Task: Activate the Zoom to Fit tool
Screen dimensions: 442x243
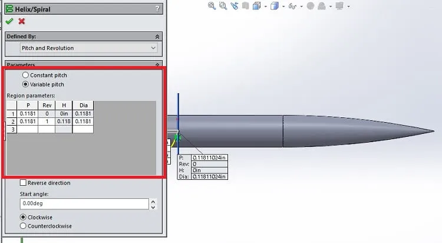Action: (212, 6)
